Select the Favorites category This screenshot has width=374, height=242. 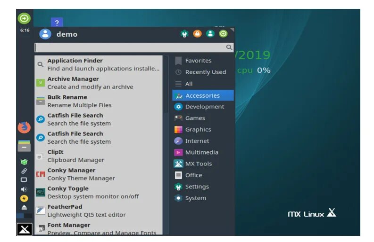pyautogui.click(x=203, y=61)
